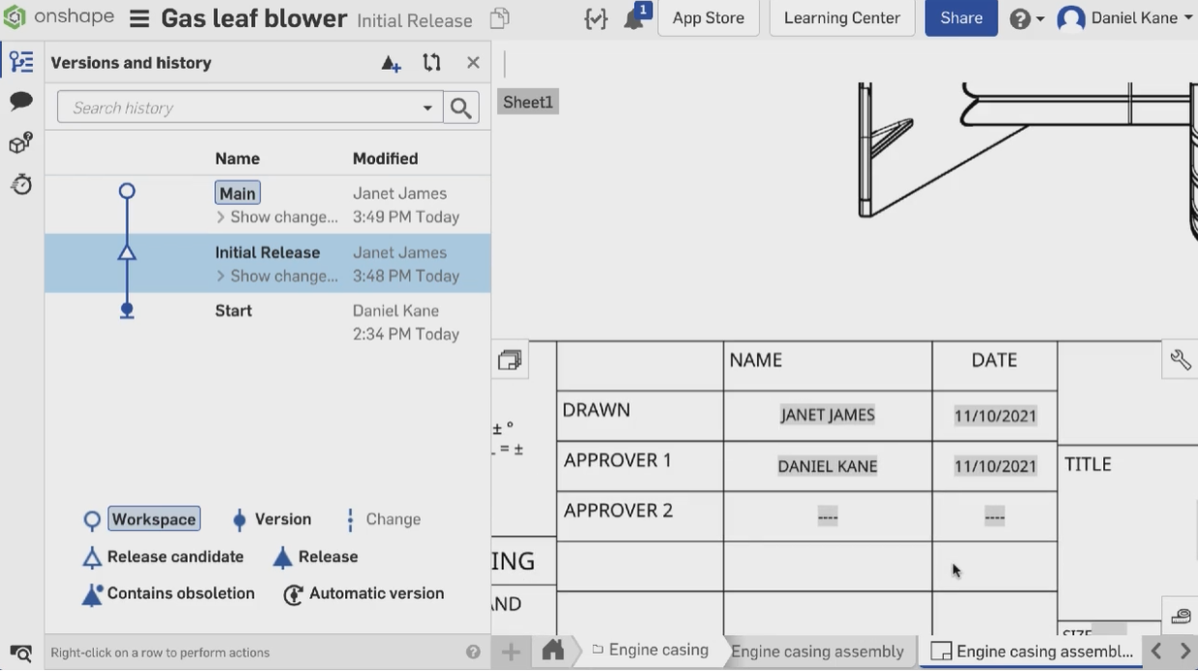
Task: Click the DRAWN date 11/10/2021
Action: pyautogui.click(x=995, y=416)
